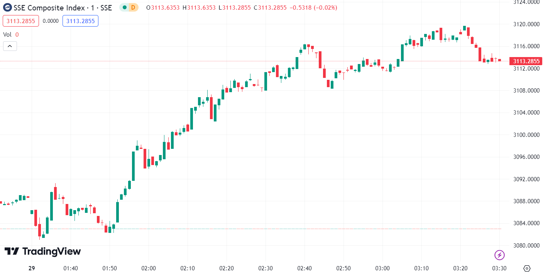Click the TradingView logo
Screen dimensions: 543x273
pyautogui.click(x=42, y=251)
